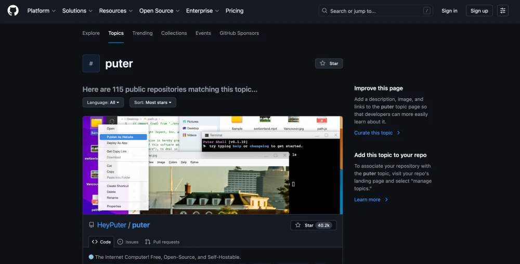This screenshot has width=520, height=264.
Task: Click the slash shortcut key icon
Action: [x=426, y=10]
